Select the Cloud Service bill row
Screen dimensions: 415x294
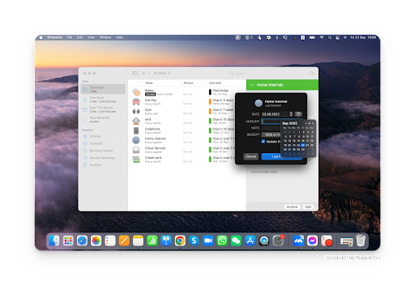click(187, 150)
